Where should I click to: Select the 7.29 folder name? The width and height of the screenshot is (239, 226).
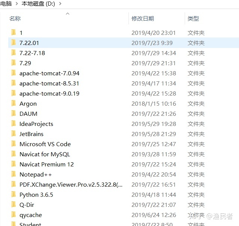(x=25, y=63)
